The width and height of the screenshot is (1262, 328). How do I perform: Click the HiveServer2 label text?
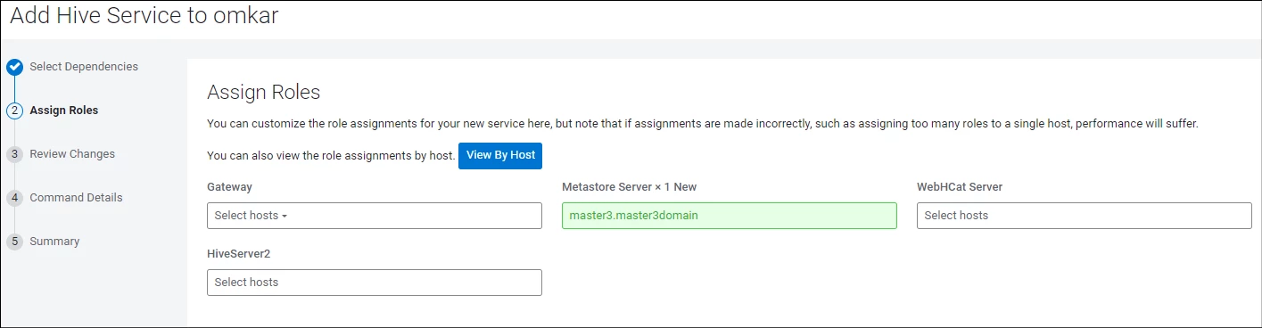(238, 254)
